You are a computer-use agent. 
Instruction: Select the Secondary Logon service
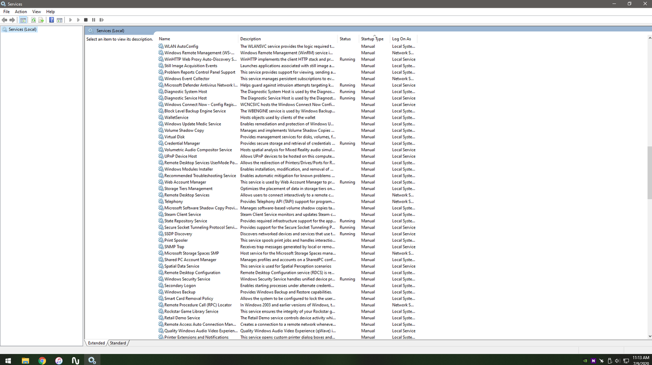pyautogui.click(x=287, y=286)
